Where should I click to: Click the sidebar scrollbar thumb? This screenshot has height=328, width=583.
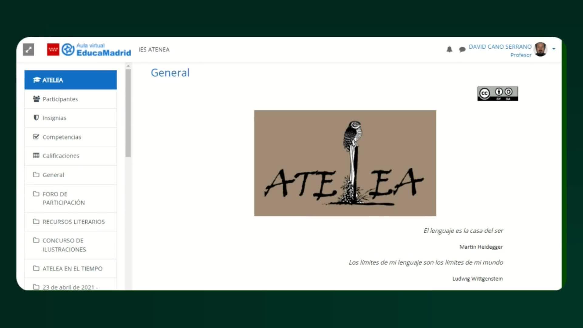(x=128, y=112)
